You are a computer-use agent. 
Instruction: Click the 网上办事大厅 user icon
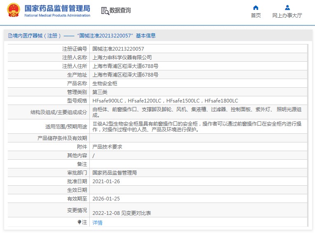click(x=287, y=8)
